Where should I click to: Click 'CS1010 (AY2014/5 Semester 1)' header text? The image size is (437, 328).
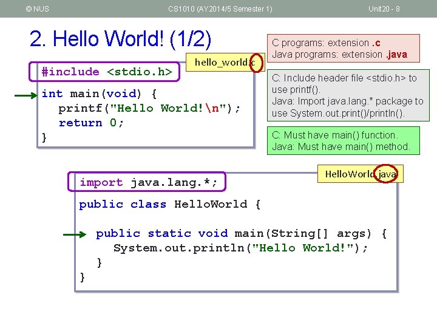[220, 9]
